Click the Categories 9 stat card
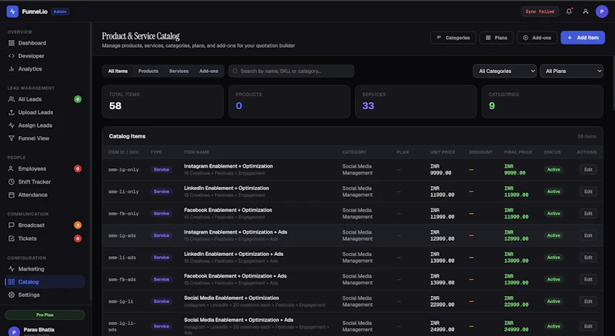This screenshot has width=615, height=336. click(542, 101)
